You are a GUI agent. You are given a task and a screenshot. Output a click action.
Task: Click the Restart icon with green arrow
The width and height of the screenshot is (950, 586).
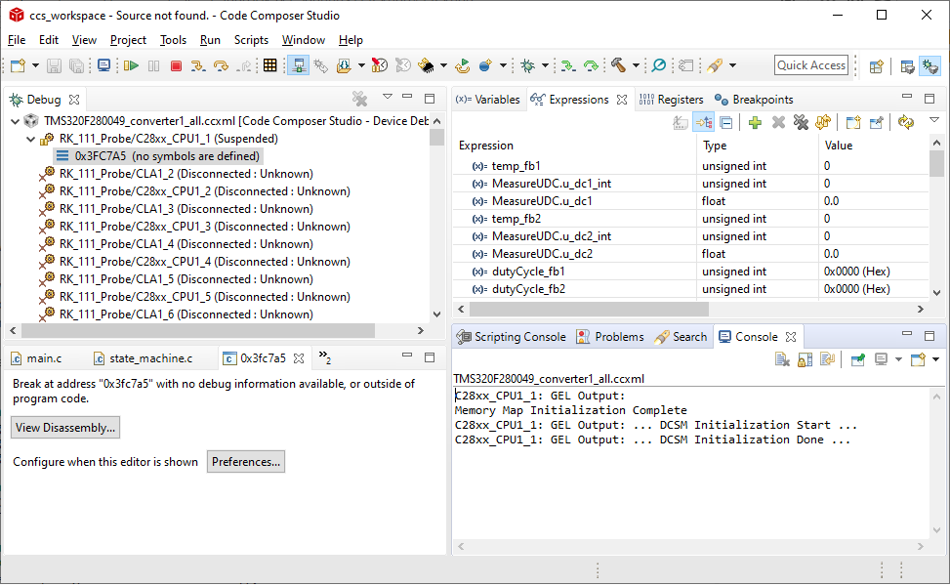[463, 65]
